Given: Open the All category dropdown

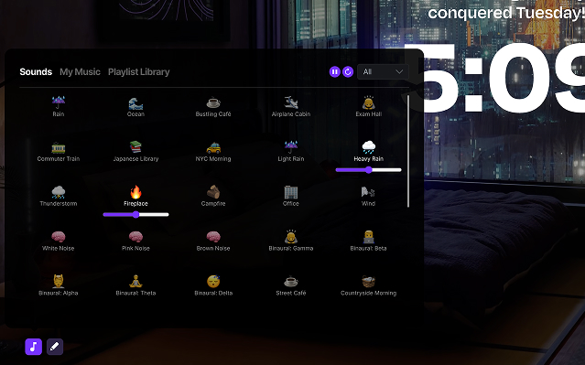Looking at the screenshot, I should (383, 71).
